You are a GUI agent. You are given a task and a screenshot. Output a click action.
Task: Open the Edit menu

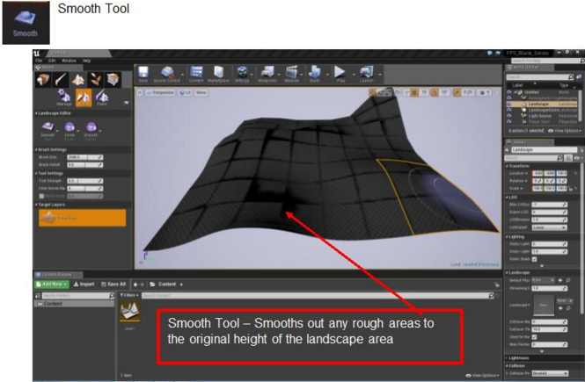point(52,61)
